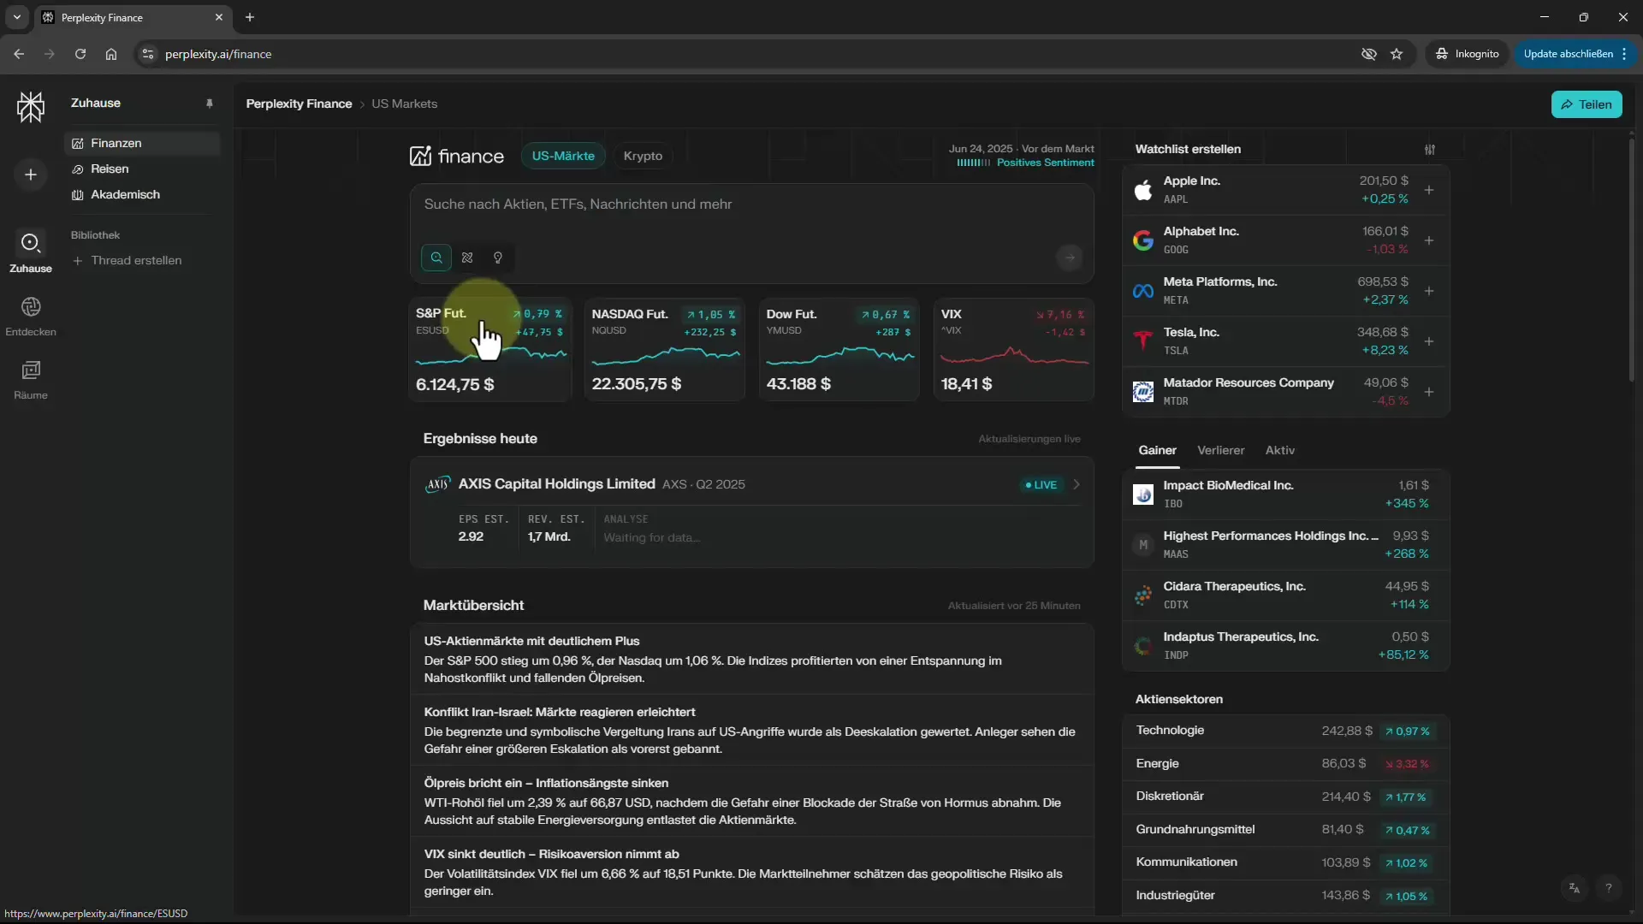Open the NASDAQ Fut. card

pos(665,349)
